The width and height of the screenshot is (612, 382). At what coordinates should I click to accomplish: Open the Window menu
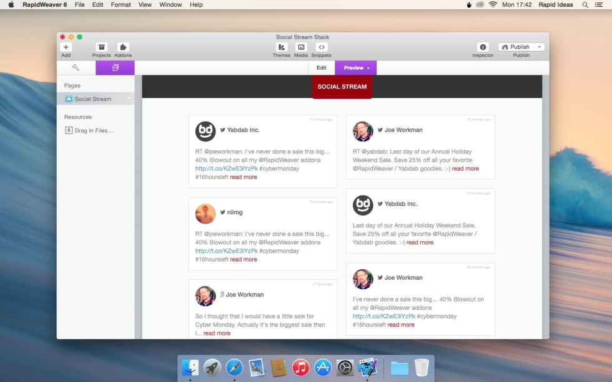[x=170, y=4]
